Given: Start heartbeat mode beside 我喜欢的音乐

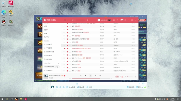Looking at the screenshot, I should coord(57,67).
